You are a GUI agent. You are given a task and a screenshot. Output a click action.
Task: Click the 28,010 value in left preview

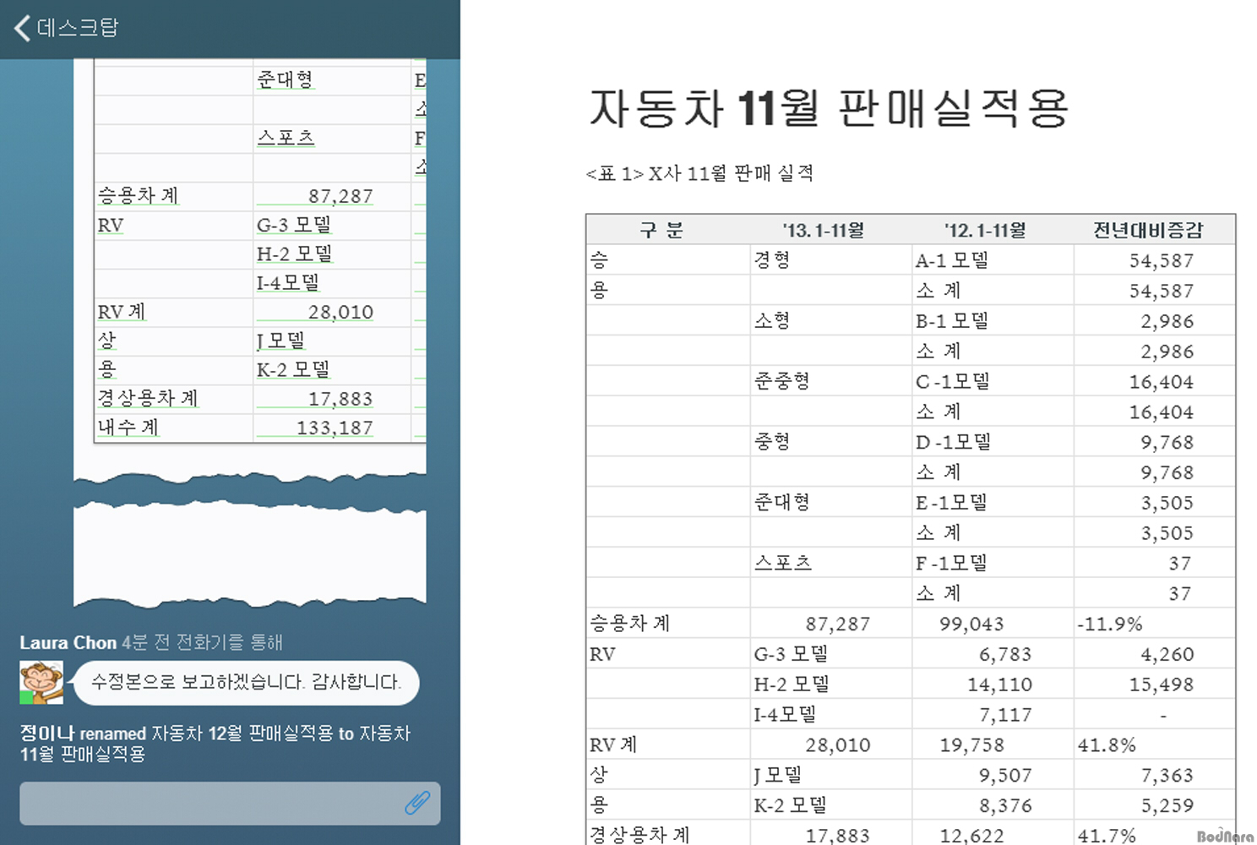point(340,312)
